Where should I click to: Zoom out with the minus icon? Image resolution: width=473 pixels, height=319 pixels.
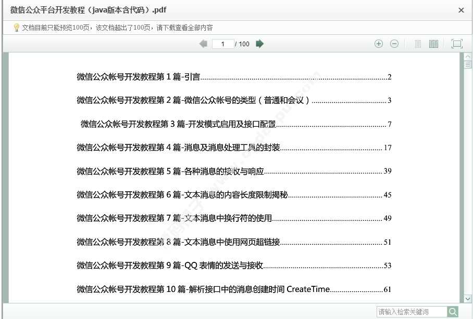(x=394, y=44)
